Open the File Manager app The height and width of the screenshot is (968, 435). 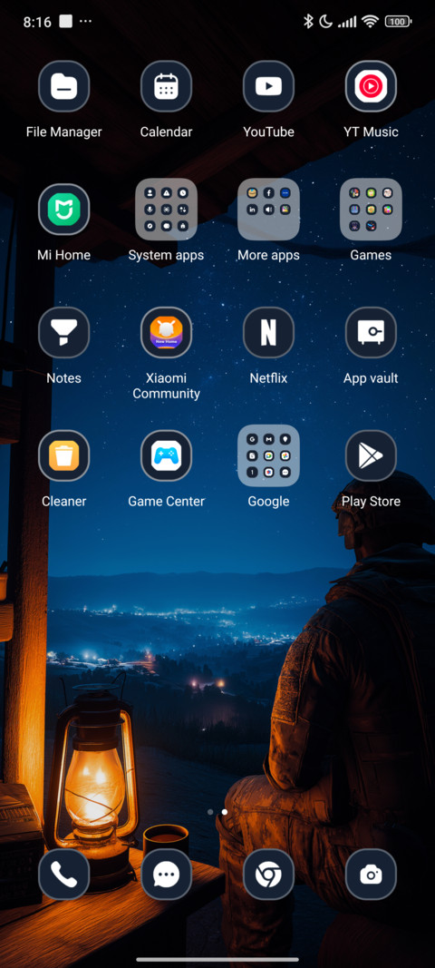point(63,86)
